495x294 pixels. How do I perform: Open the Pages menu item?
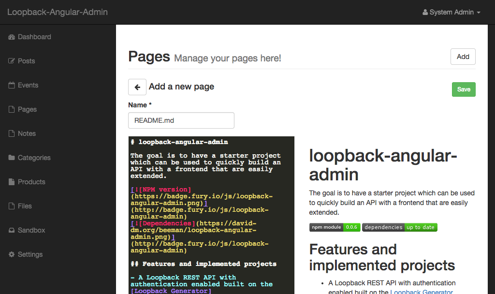pyautogui.click(x=27, y=109)
